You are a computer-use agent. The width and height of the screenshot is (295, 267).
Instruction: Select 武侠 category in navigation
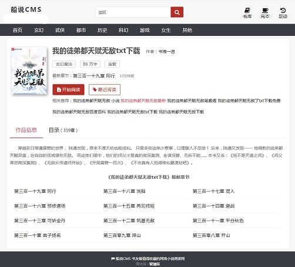coord(60,30)
